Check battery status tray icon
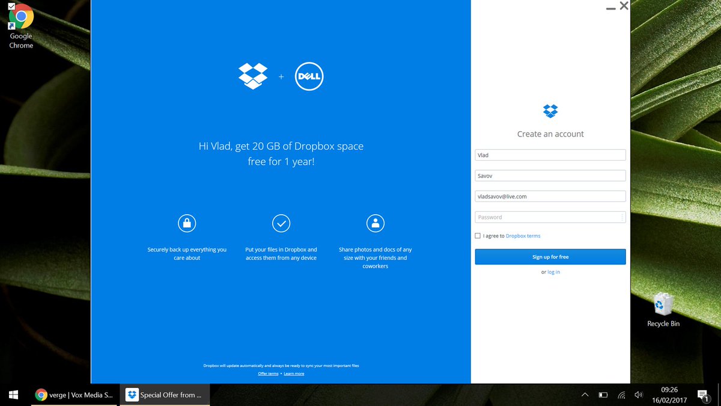This screenshot has height=406, width=721. click(603, 395)
